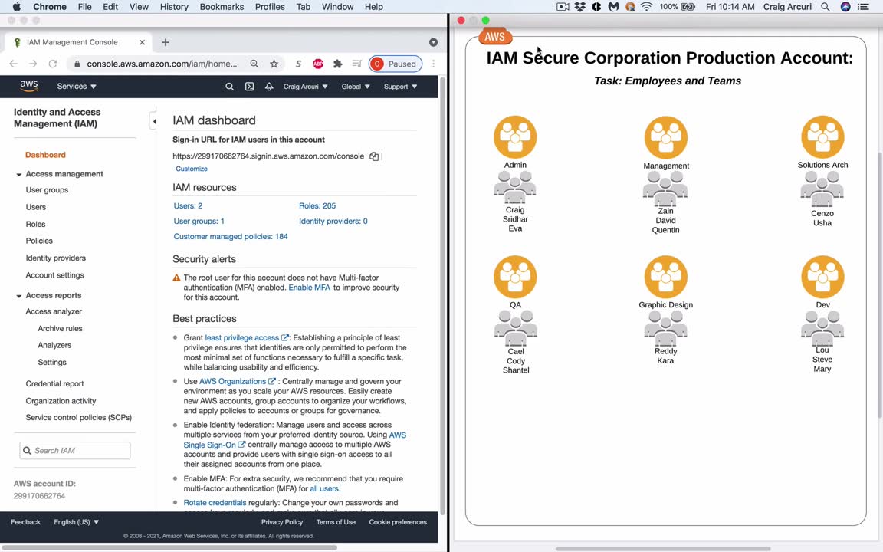Open Spotlight search in macOS menu bar

click(825, 7)
